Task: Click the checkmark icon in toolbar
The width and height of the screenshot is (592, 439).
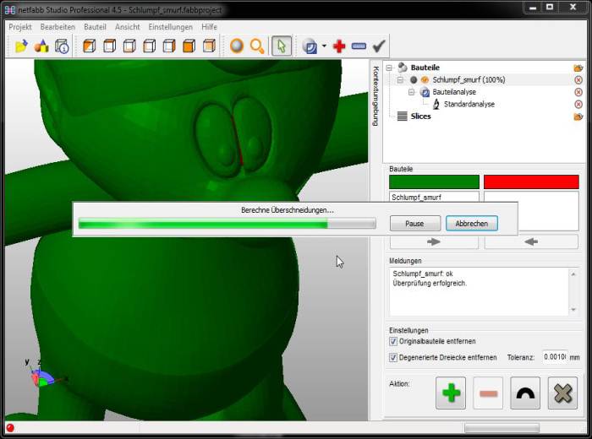Action: (x=379, y=46)
